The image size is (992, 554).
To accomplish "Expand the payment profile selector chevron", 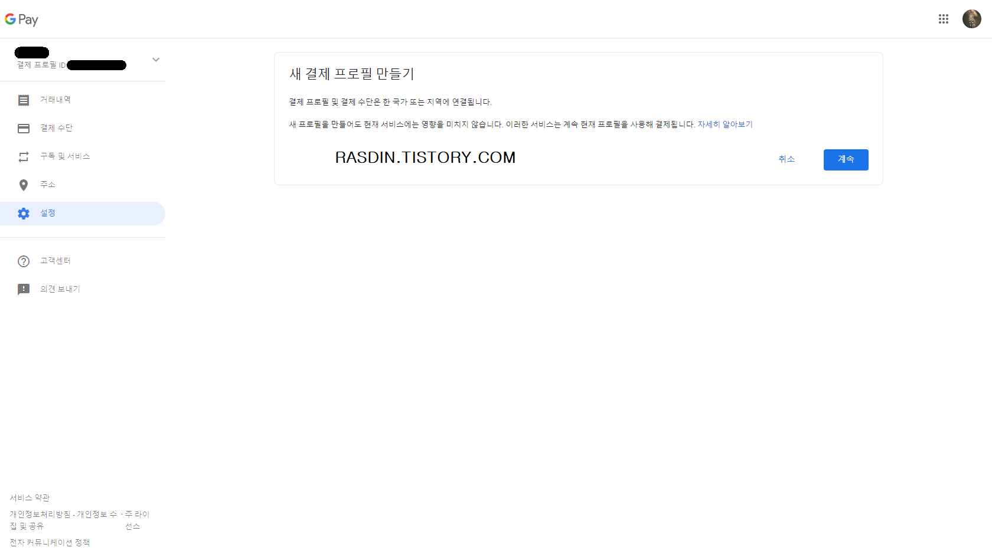I will point(156,60).
